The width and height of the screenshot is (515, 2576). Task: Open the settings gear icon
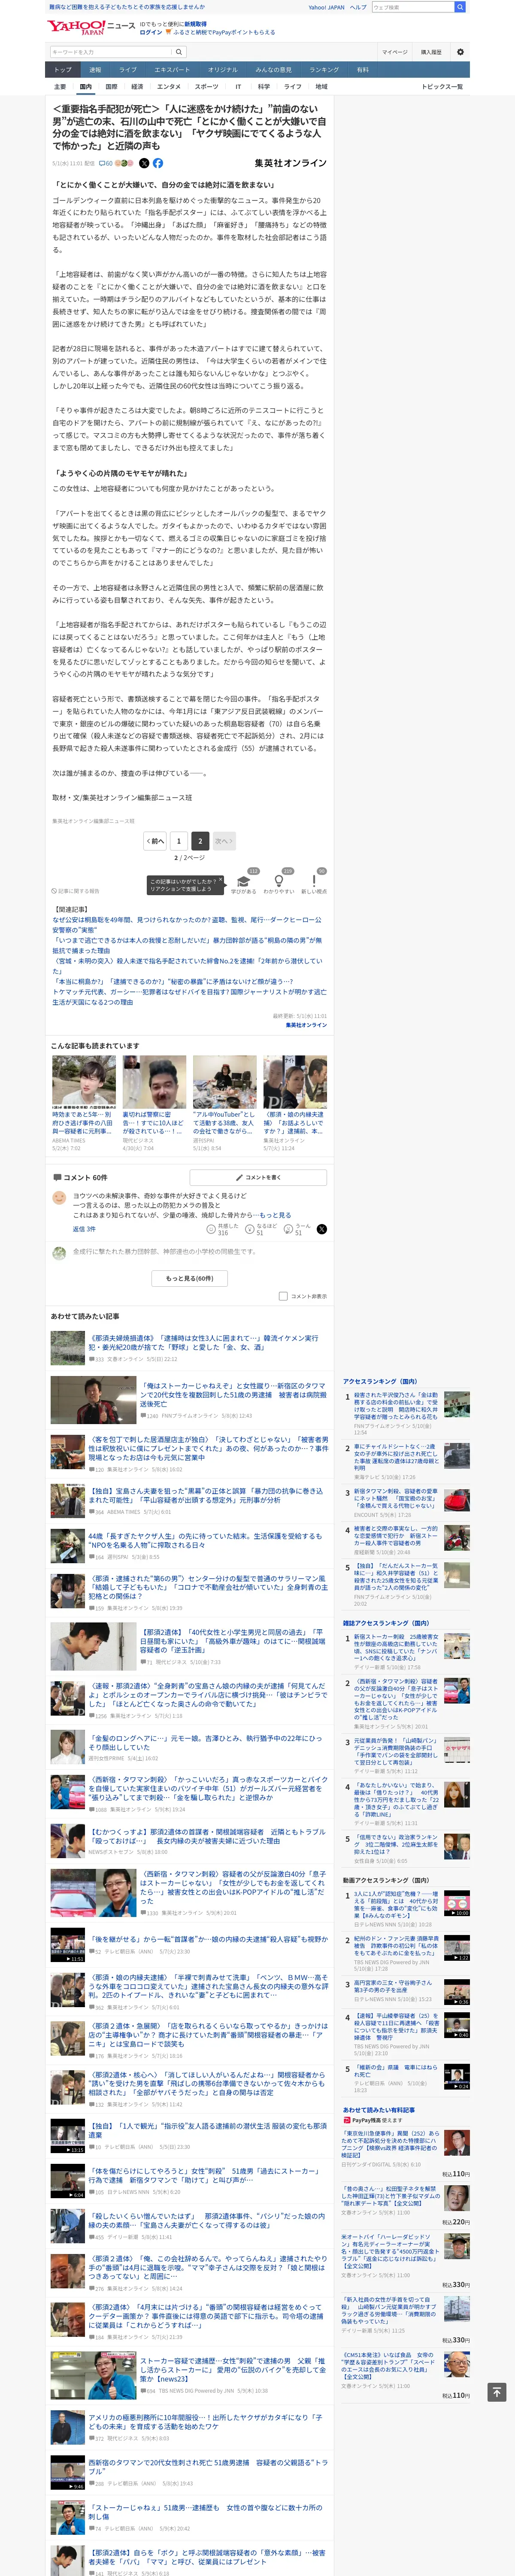(x=460, y=52)
